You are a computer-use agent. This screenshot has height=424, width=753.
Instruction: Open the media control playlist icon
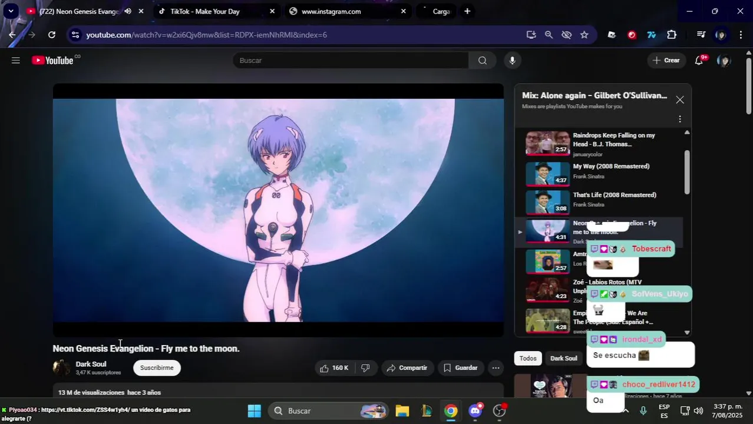(x=701, y=35)
